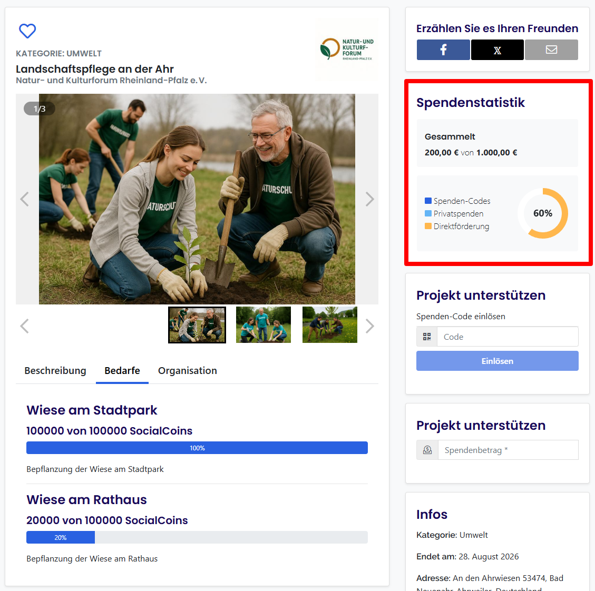Toggle Privatspenden legend entry

click(x=454, y=214)
